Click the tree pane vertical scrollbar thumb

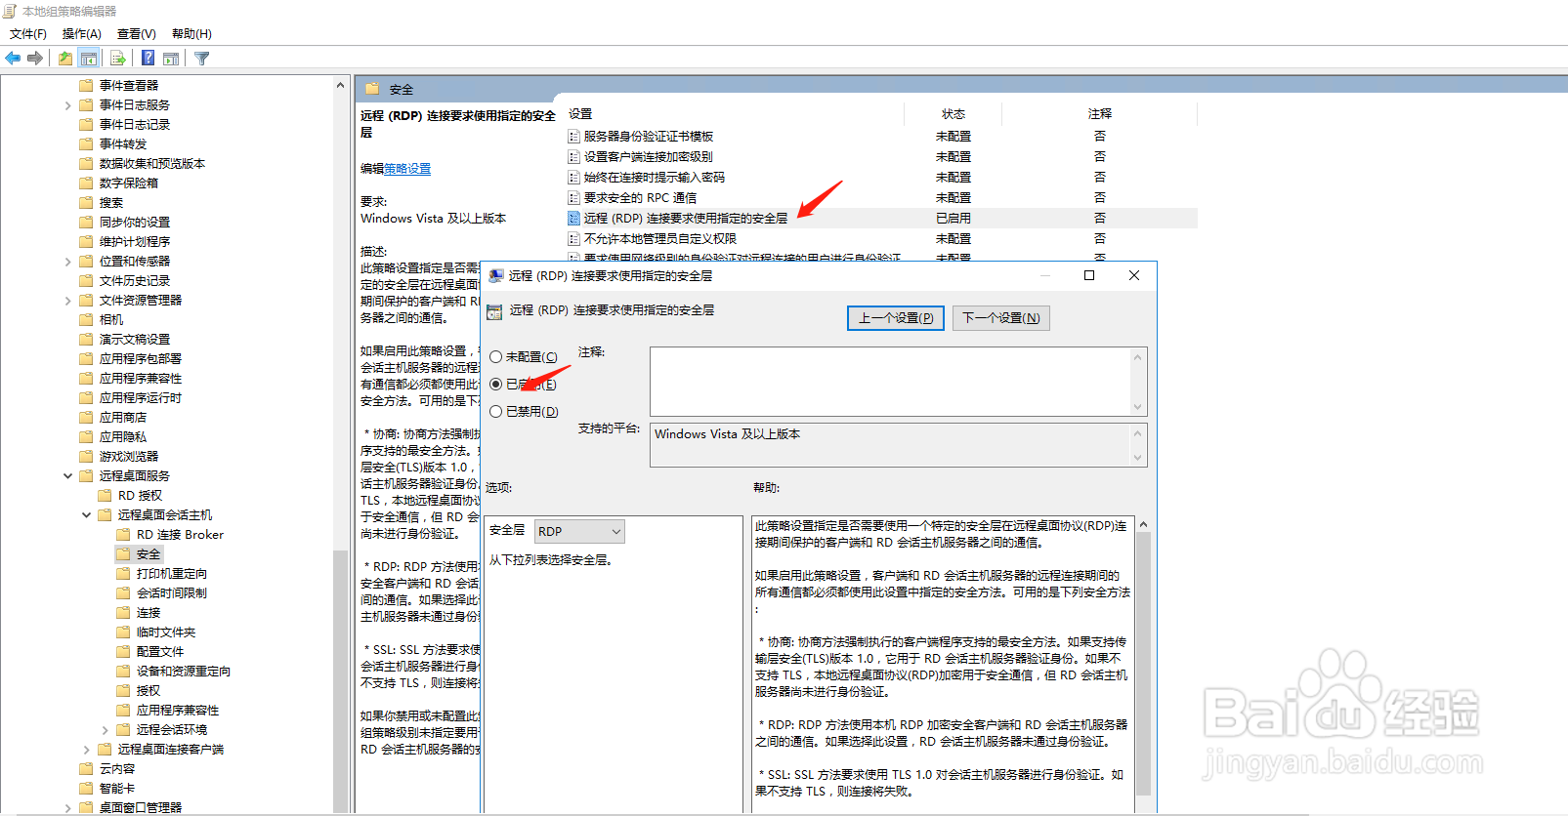340,680
